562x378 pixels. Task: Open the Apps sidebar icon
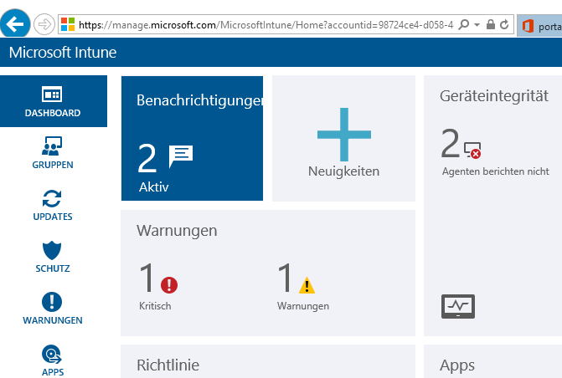click(x=52, y=355)
